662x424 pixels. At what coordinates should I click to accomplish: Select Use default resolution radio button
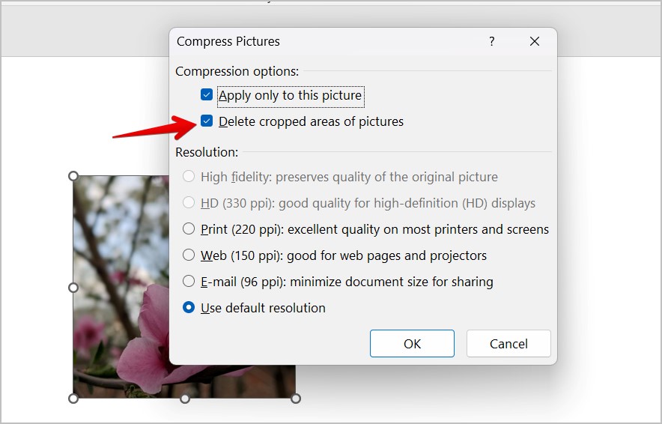tap(188, 307)
